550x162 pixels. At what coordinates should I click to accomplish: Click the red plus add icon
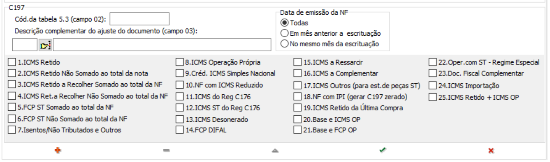(x=58, y=151)
